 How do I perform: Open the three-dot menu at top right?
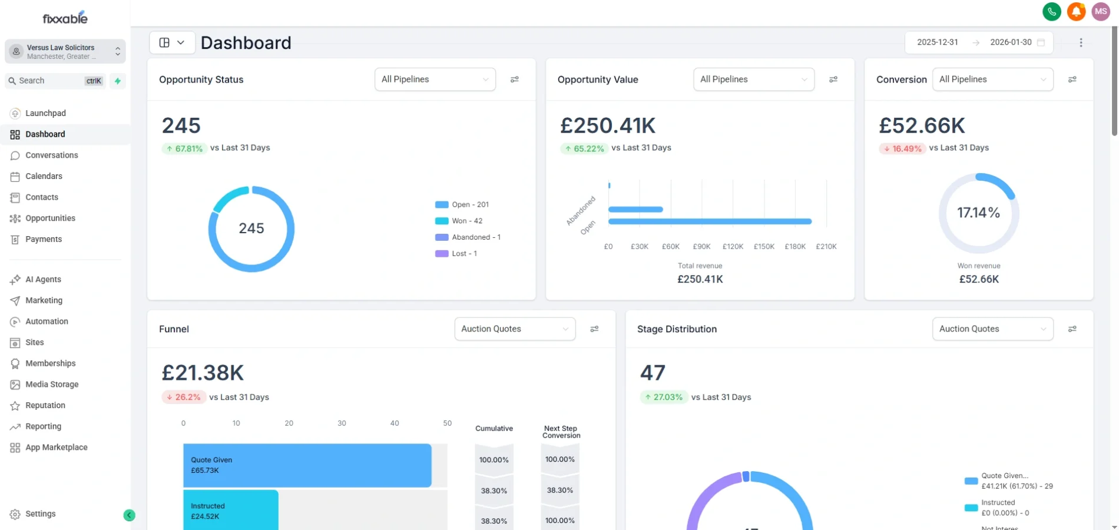pyautogui.click(x=1081, y=42)
